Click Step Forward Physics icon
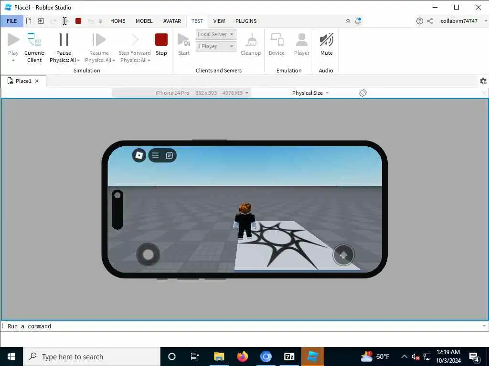Image resolution: width=489 pixels, height=366 pixels. (x=134, y=40)
